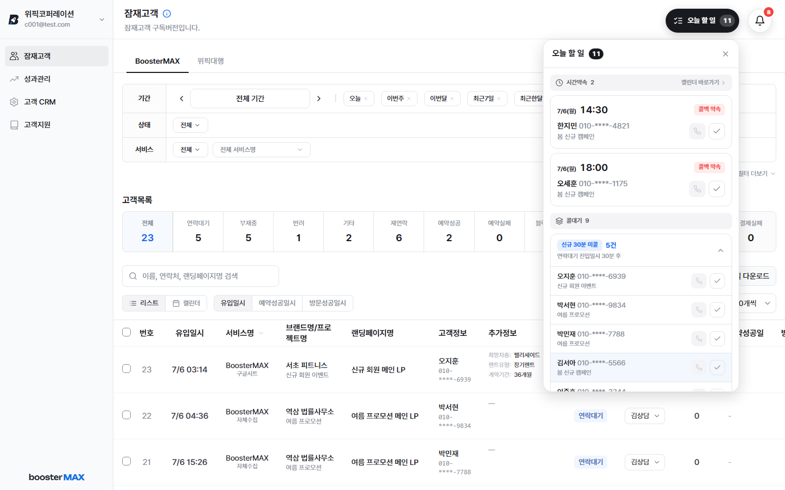Expand 필터 더보기
This screenshot has width=785, height=490.
[757, 174]
